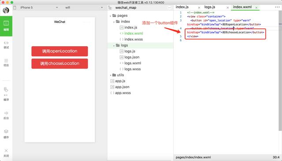Open logs.js in the file tree
282x161 pixels.
pyautogui.click(x=130, y=51)
